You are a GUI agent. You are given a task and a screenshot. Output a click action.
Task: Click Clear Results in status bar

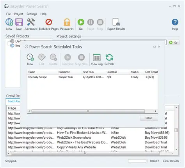tap(171, 161)
